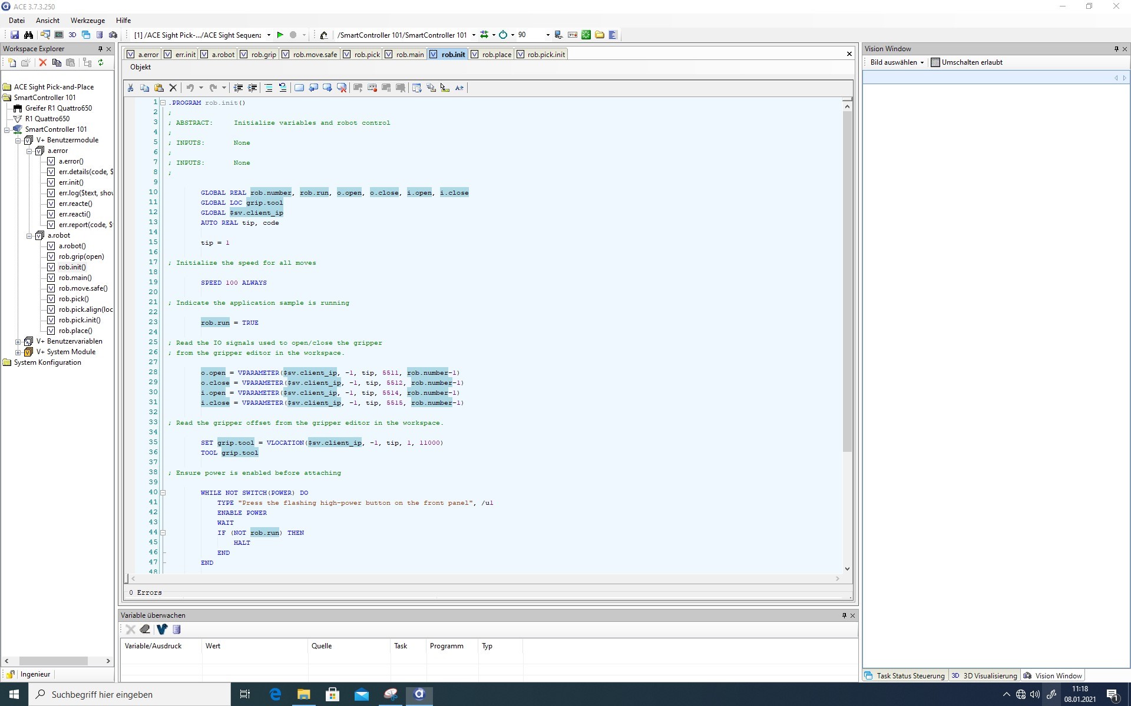This screenshot has height=706, width=1131.
Task: Toggle checkbox next to rob.main() in tree
Action: pyautogui.click(x=51, y=278)
